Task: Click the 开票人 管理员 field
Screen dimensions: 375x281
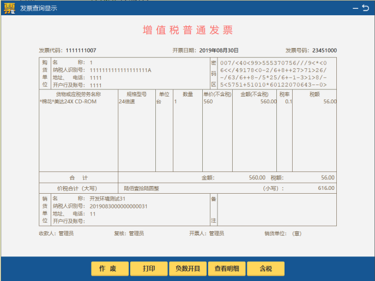Action: click(207, 234)
